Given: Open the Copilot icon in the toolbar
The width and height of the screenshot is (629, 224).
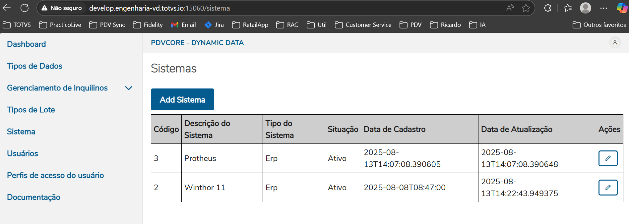Looking at the screenshot, I should click(622, 8).
